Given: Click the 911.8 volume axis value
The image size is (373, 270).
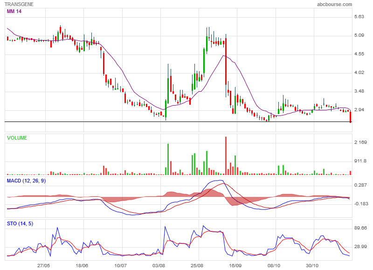Looking at the screenshot, I should coord(360,161).
